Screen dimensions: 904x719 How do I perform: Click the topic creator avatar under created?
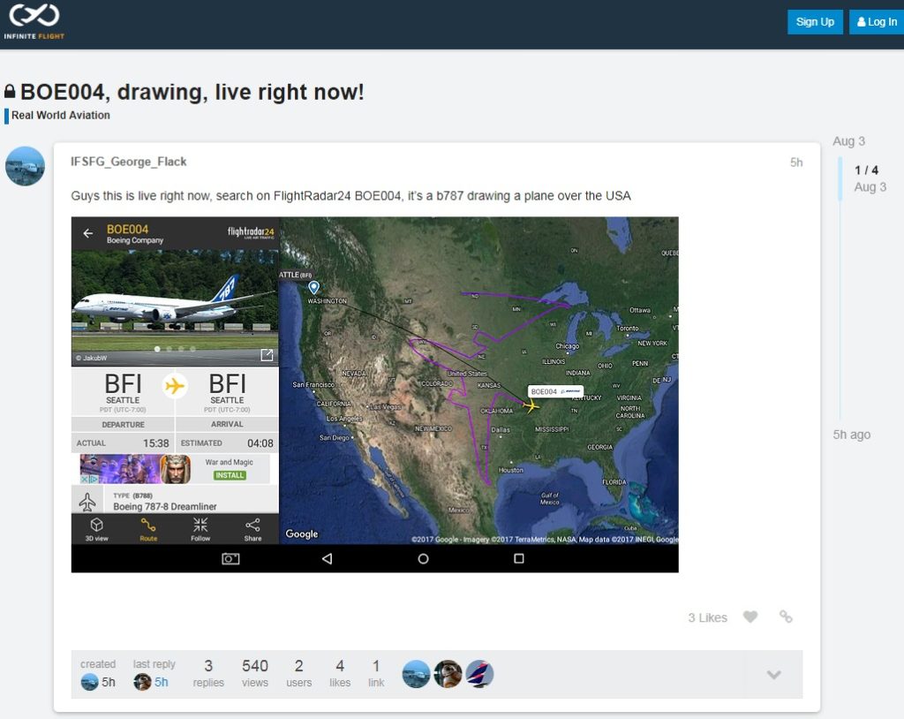click(x=89, y=682)
